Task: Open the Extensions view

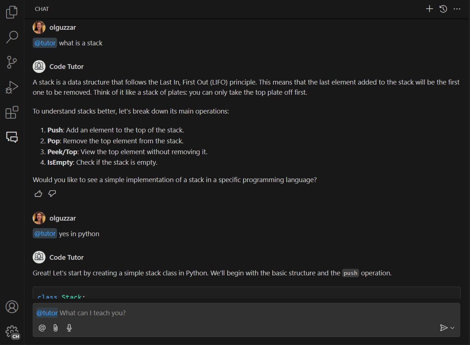Action: [x=12, y=112]
